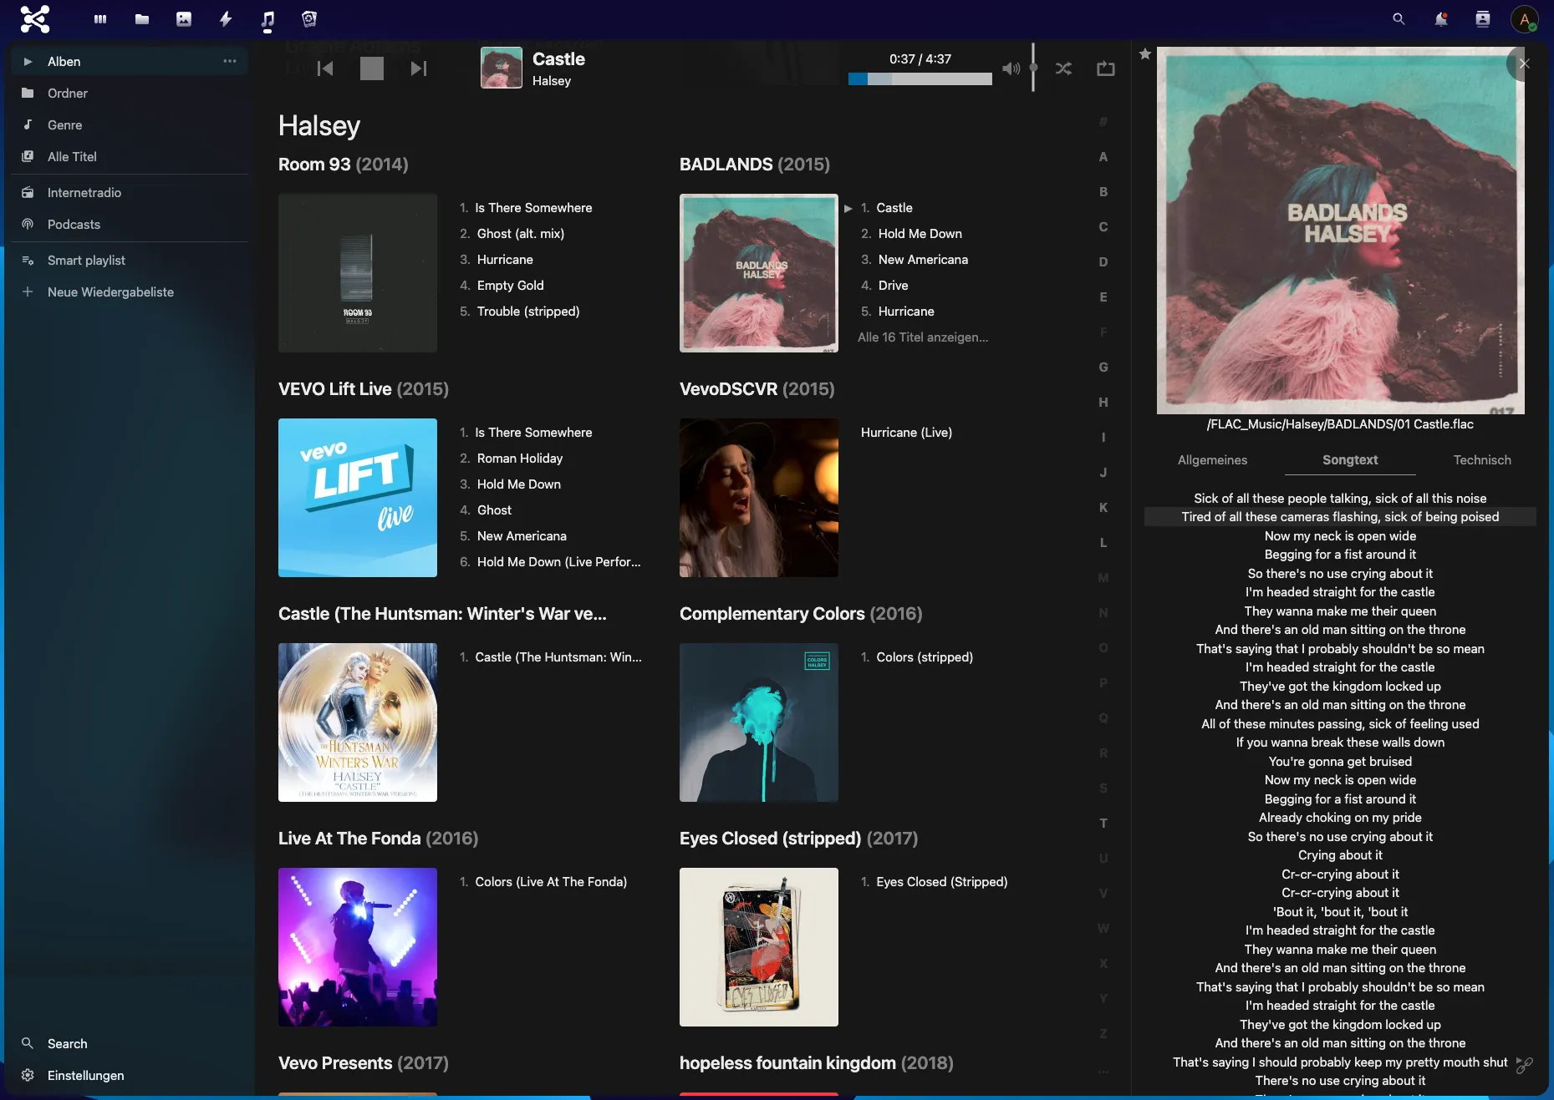Open the three-dot menu next to Alben

click(x=230, y=61)
